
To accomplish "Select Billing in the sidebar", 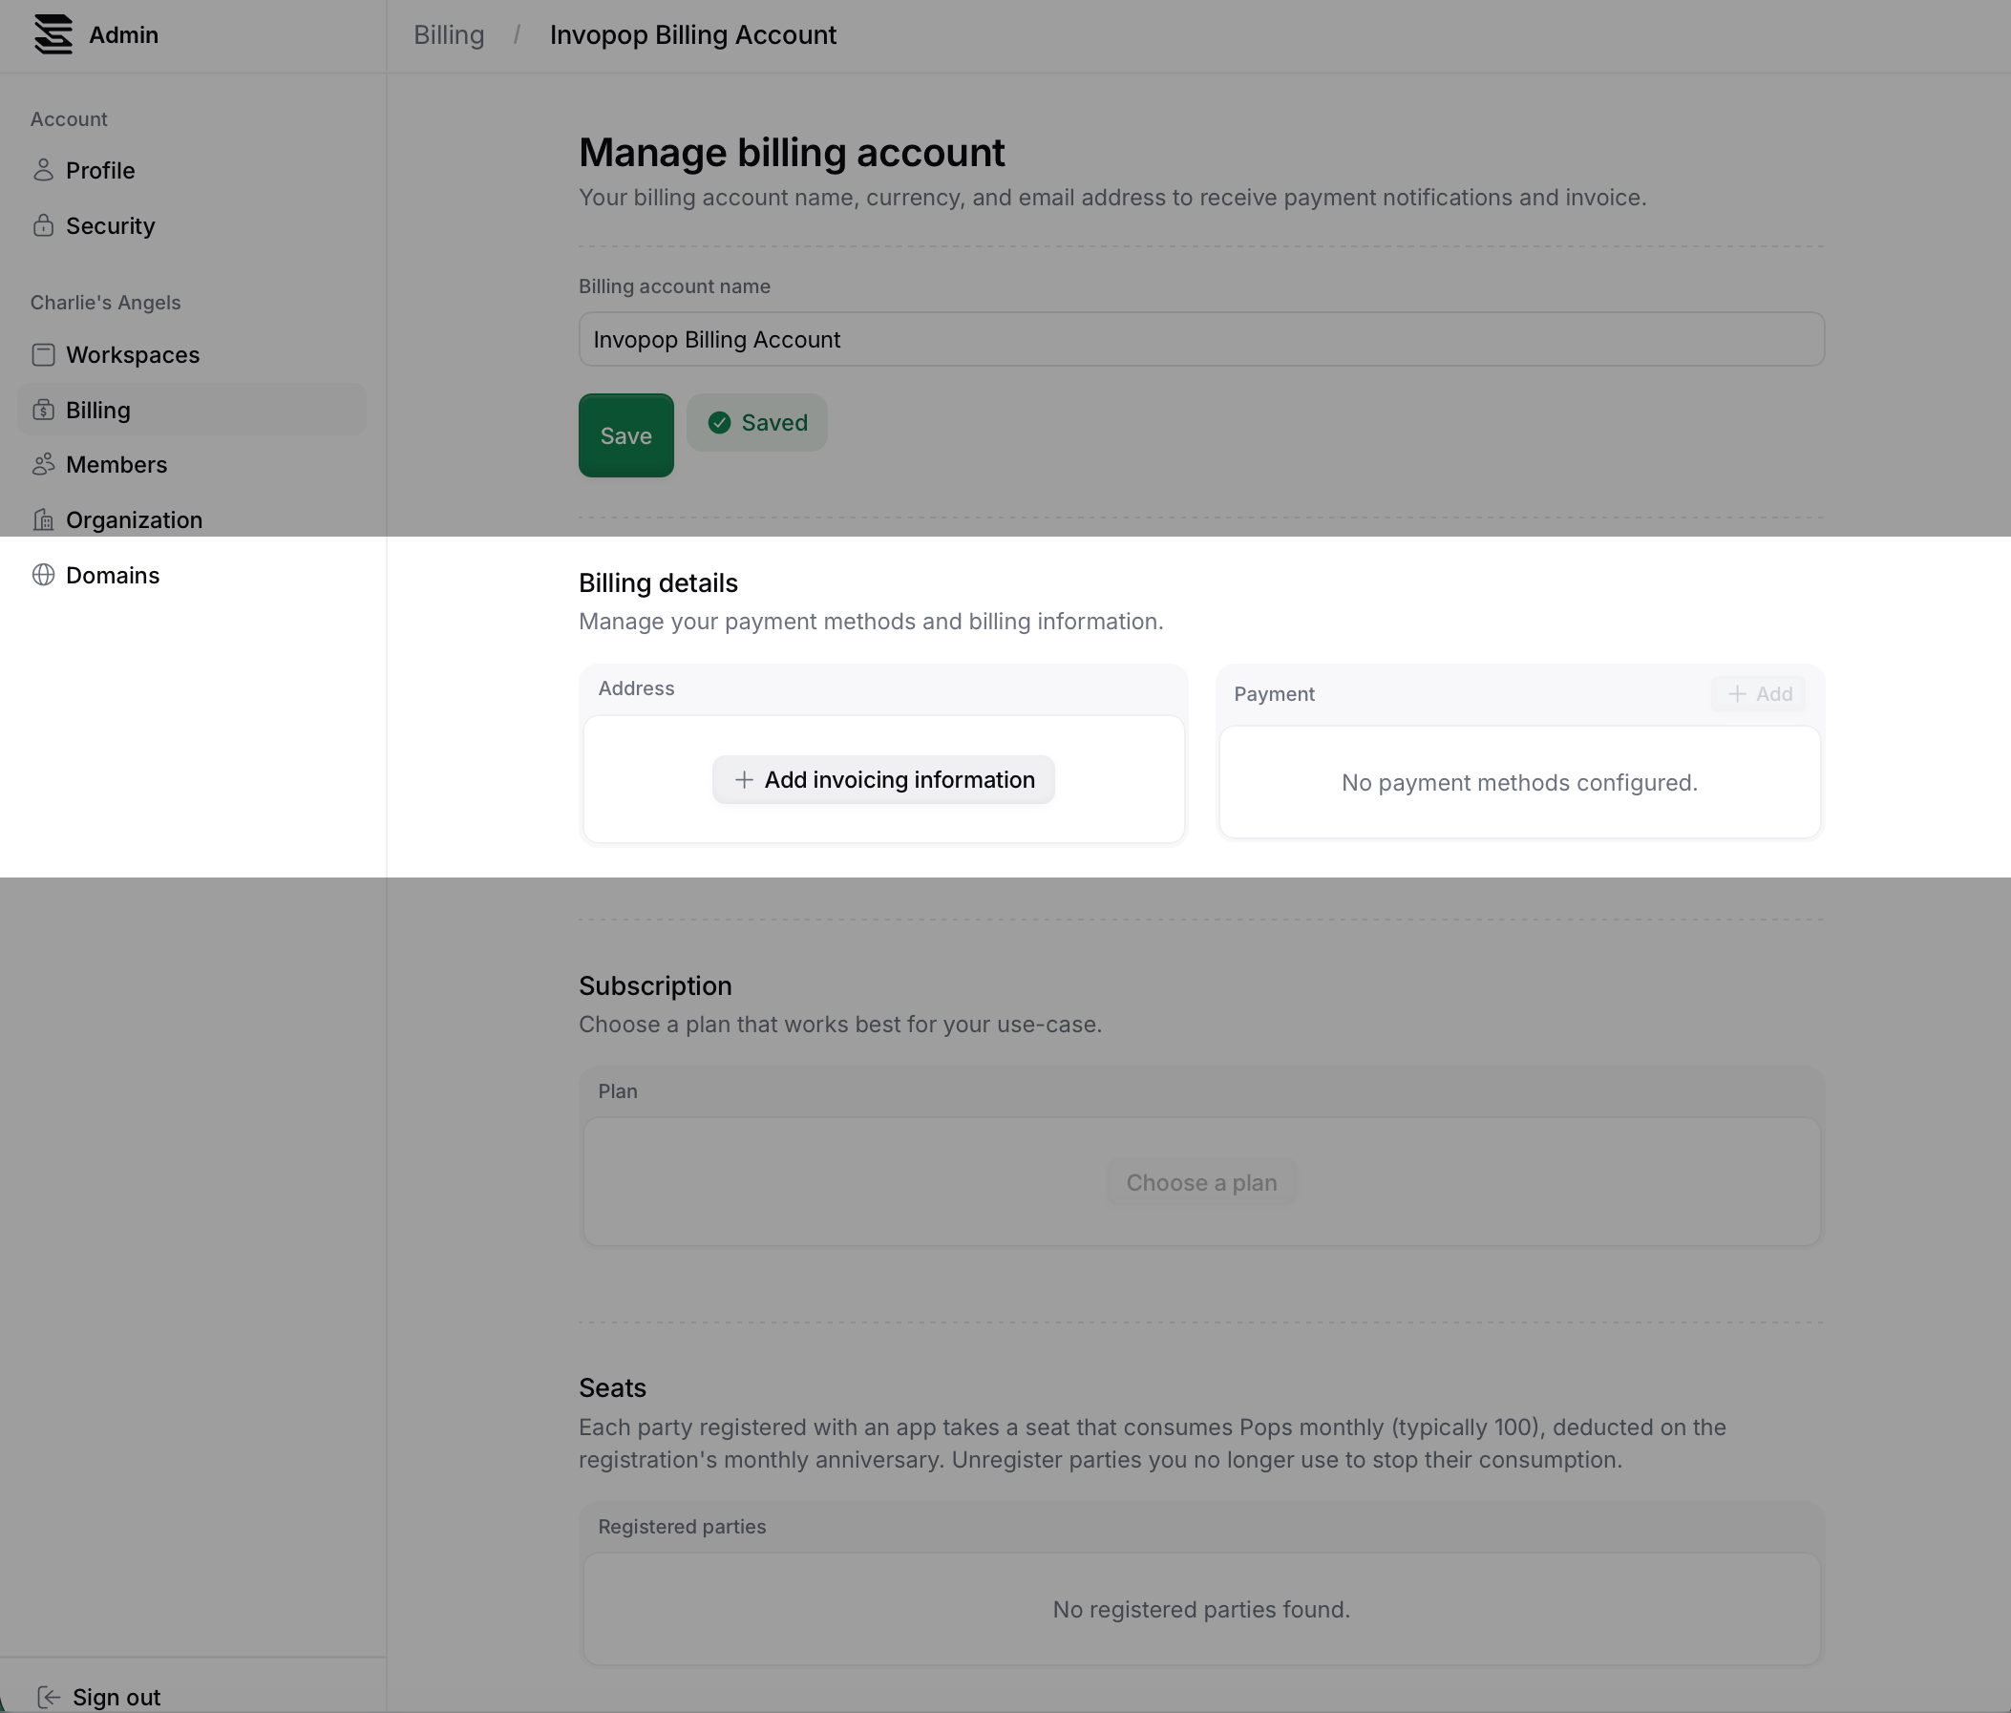I will pos(192,410).
